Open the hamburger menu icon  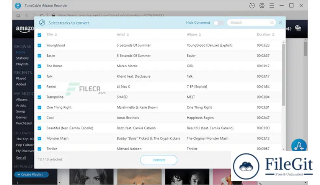272,5
